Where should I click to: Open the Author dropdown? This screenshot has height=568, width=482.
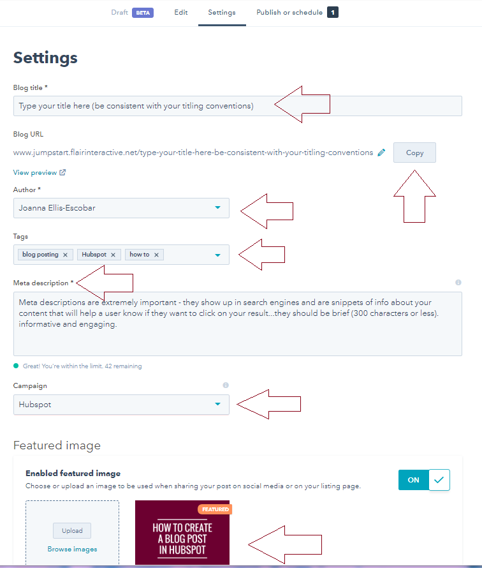[121, 208]
